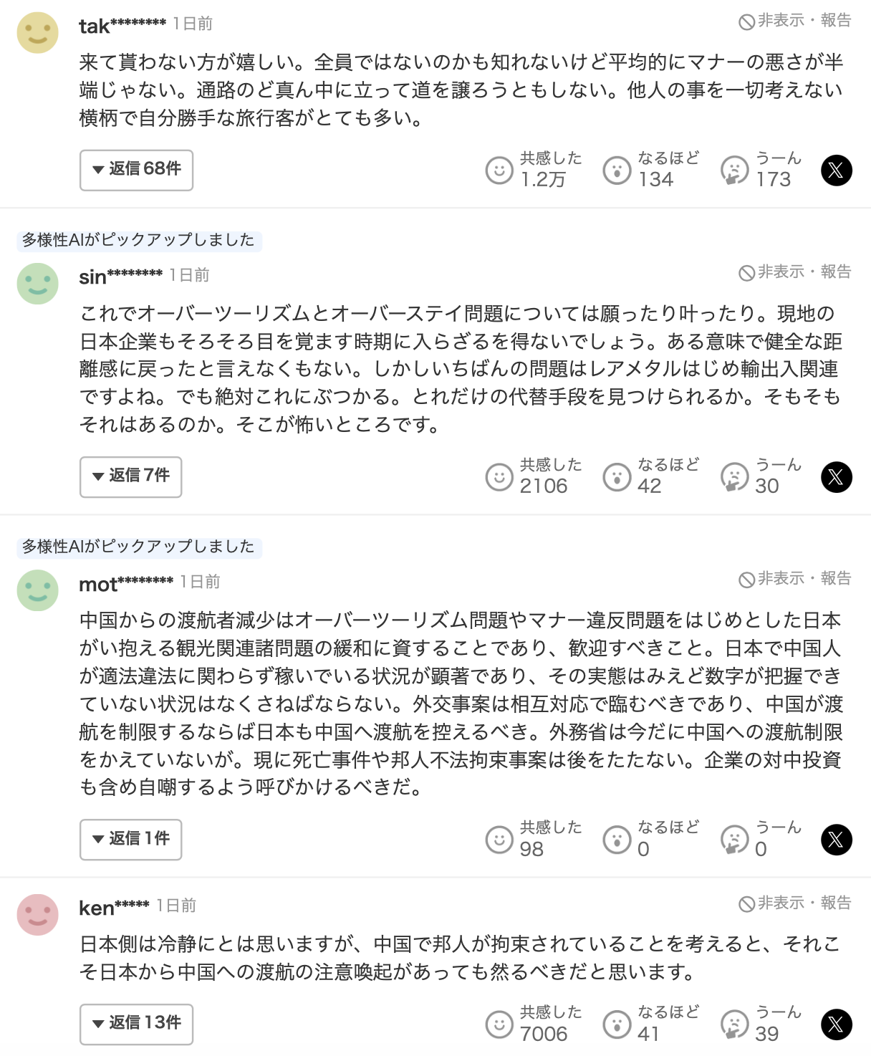This screenshot has height=1056, width=871.
Task: Share tak's comment on X
Action: click(836, 171)
